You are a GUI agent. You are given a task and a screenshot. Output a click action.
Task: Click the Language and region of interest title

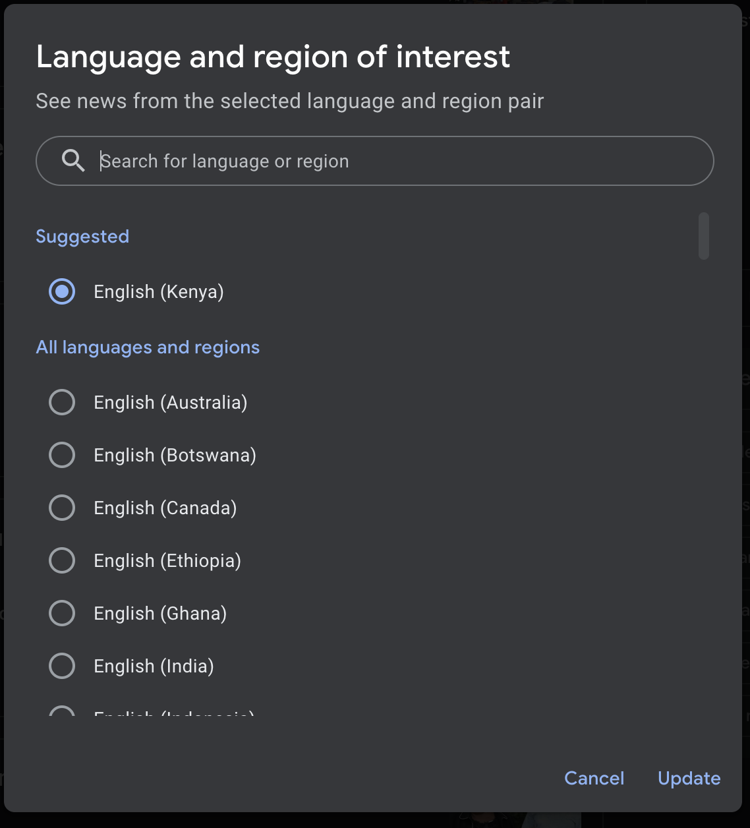[273, 57]
